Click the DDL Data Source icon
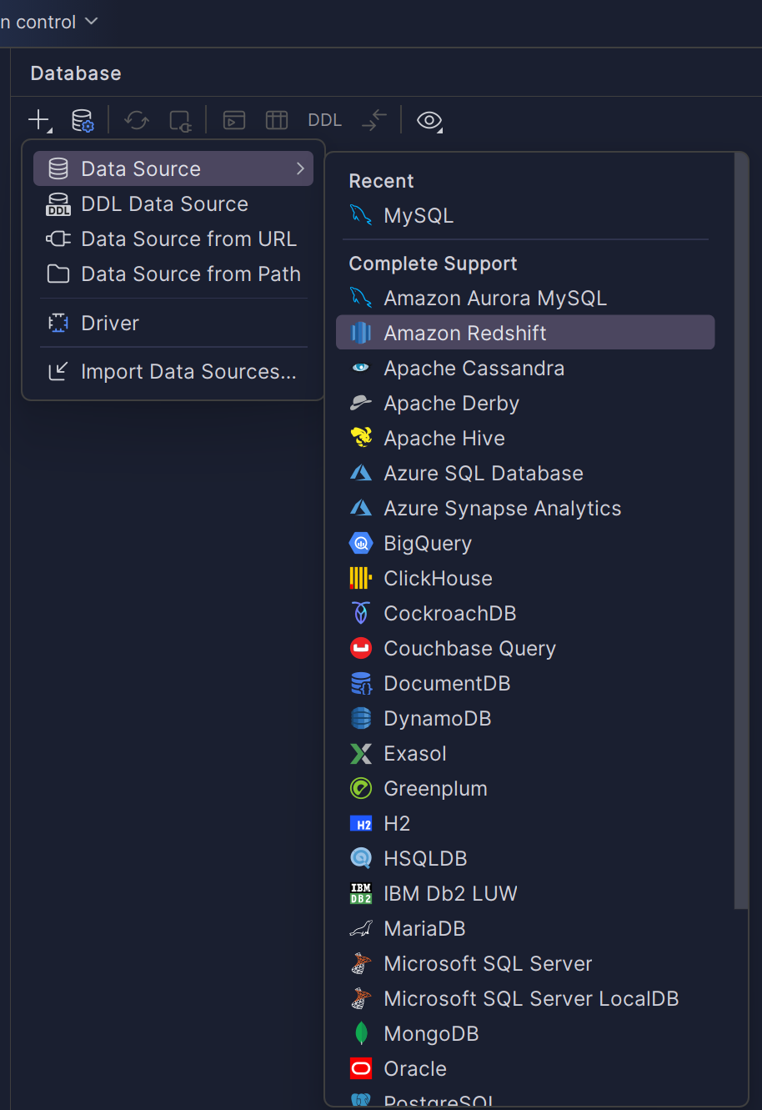 click(x=58, y=204)
